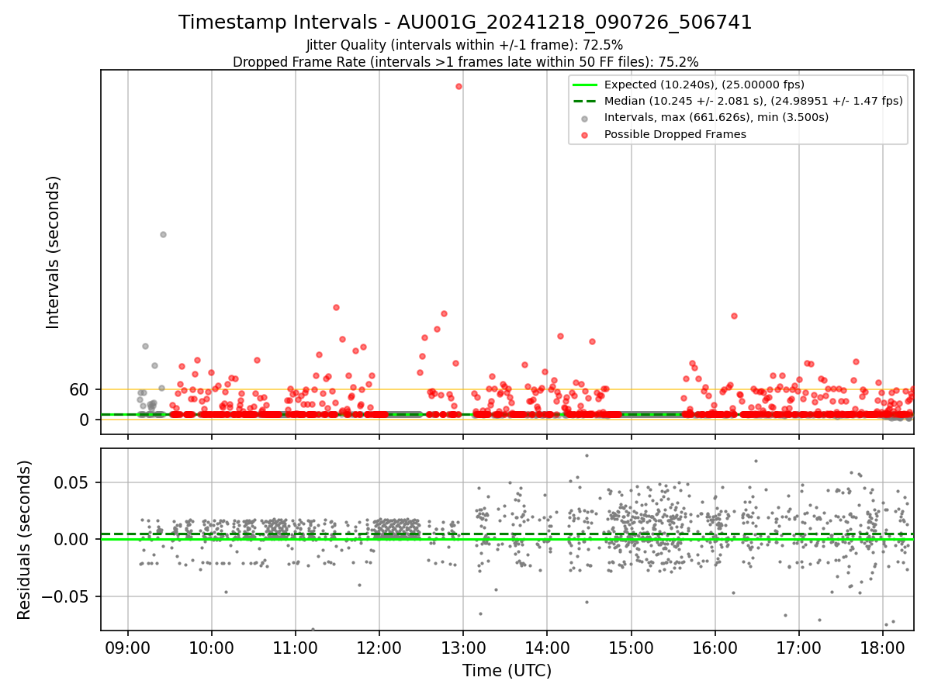
Task: Click the green expected-line sample in the legend
Action: 585,85
